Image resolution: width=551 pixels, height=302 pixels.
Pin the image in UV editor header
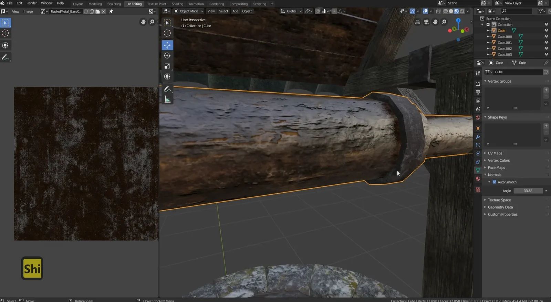tap(111, 11)
